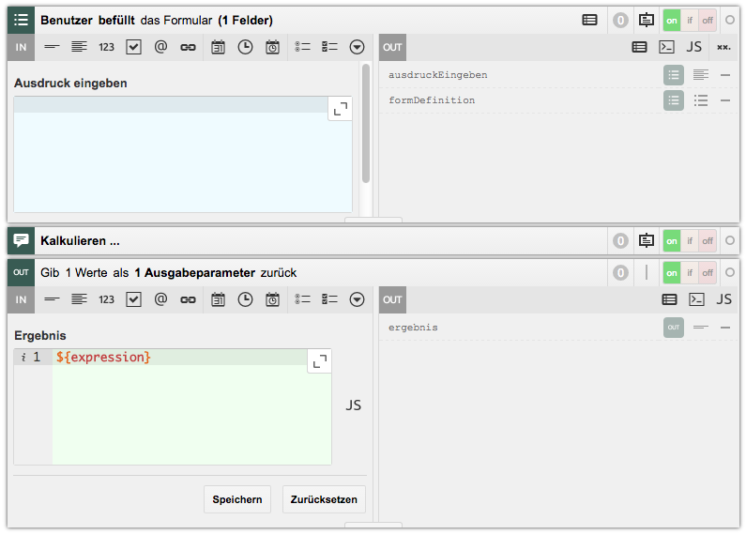The width and height of the screenshot is (746, 535).
Task: Click text-type icon of ausdruckEingeben
Action: (x=701, y=75)
